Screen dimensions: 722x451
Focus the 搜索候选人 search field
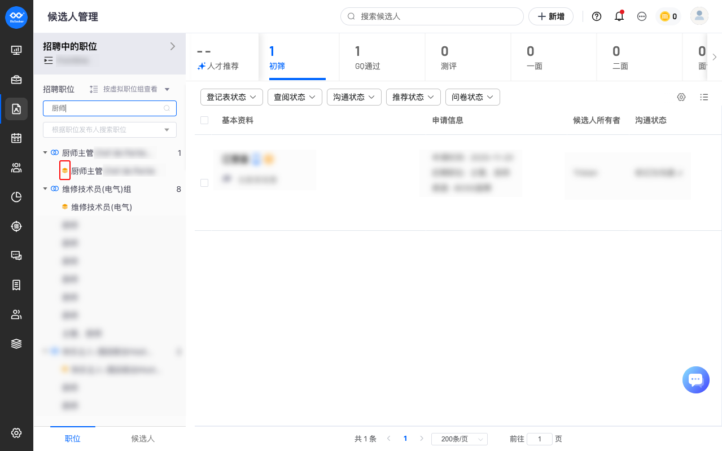coord(432,16)
